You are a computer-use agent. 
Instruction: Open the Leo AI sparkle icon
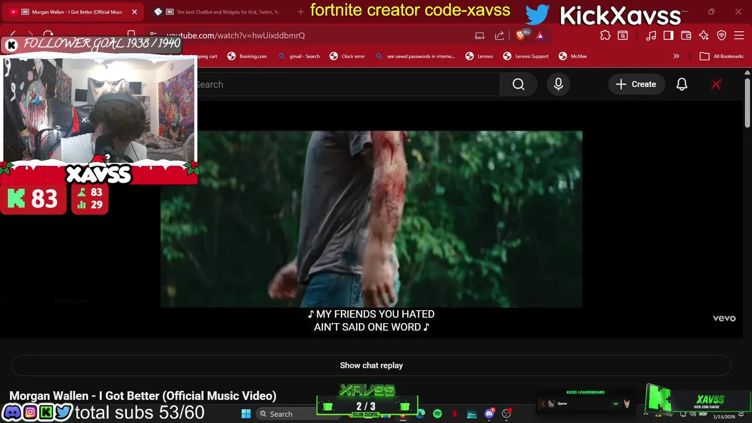704,35
